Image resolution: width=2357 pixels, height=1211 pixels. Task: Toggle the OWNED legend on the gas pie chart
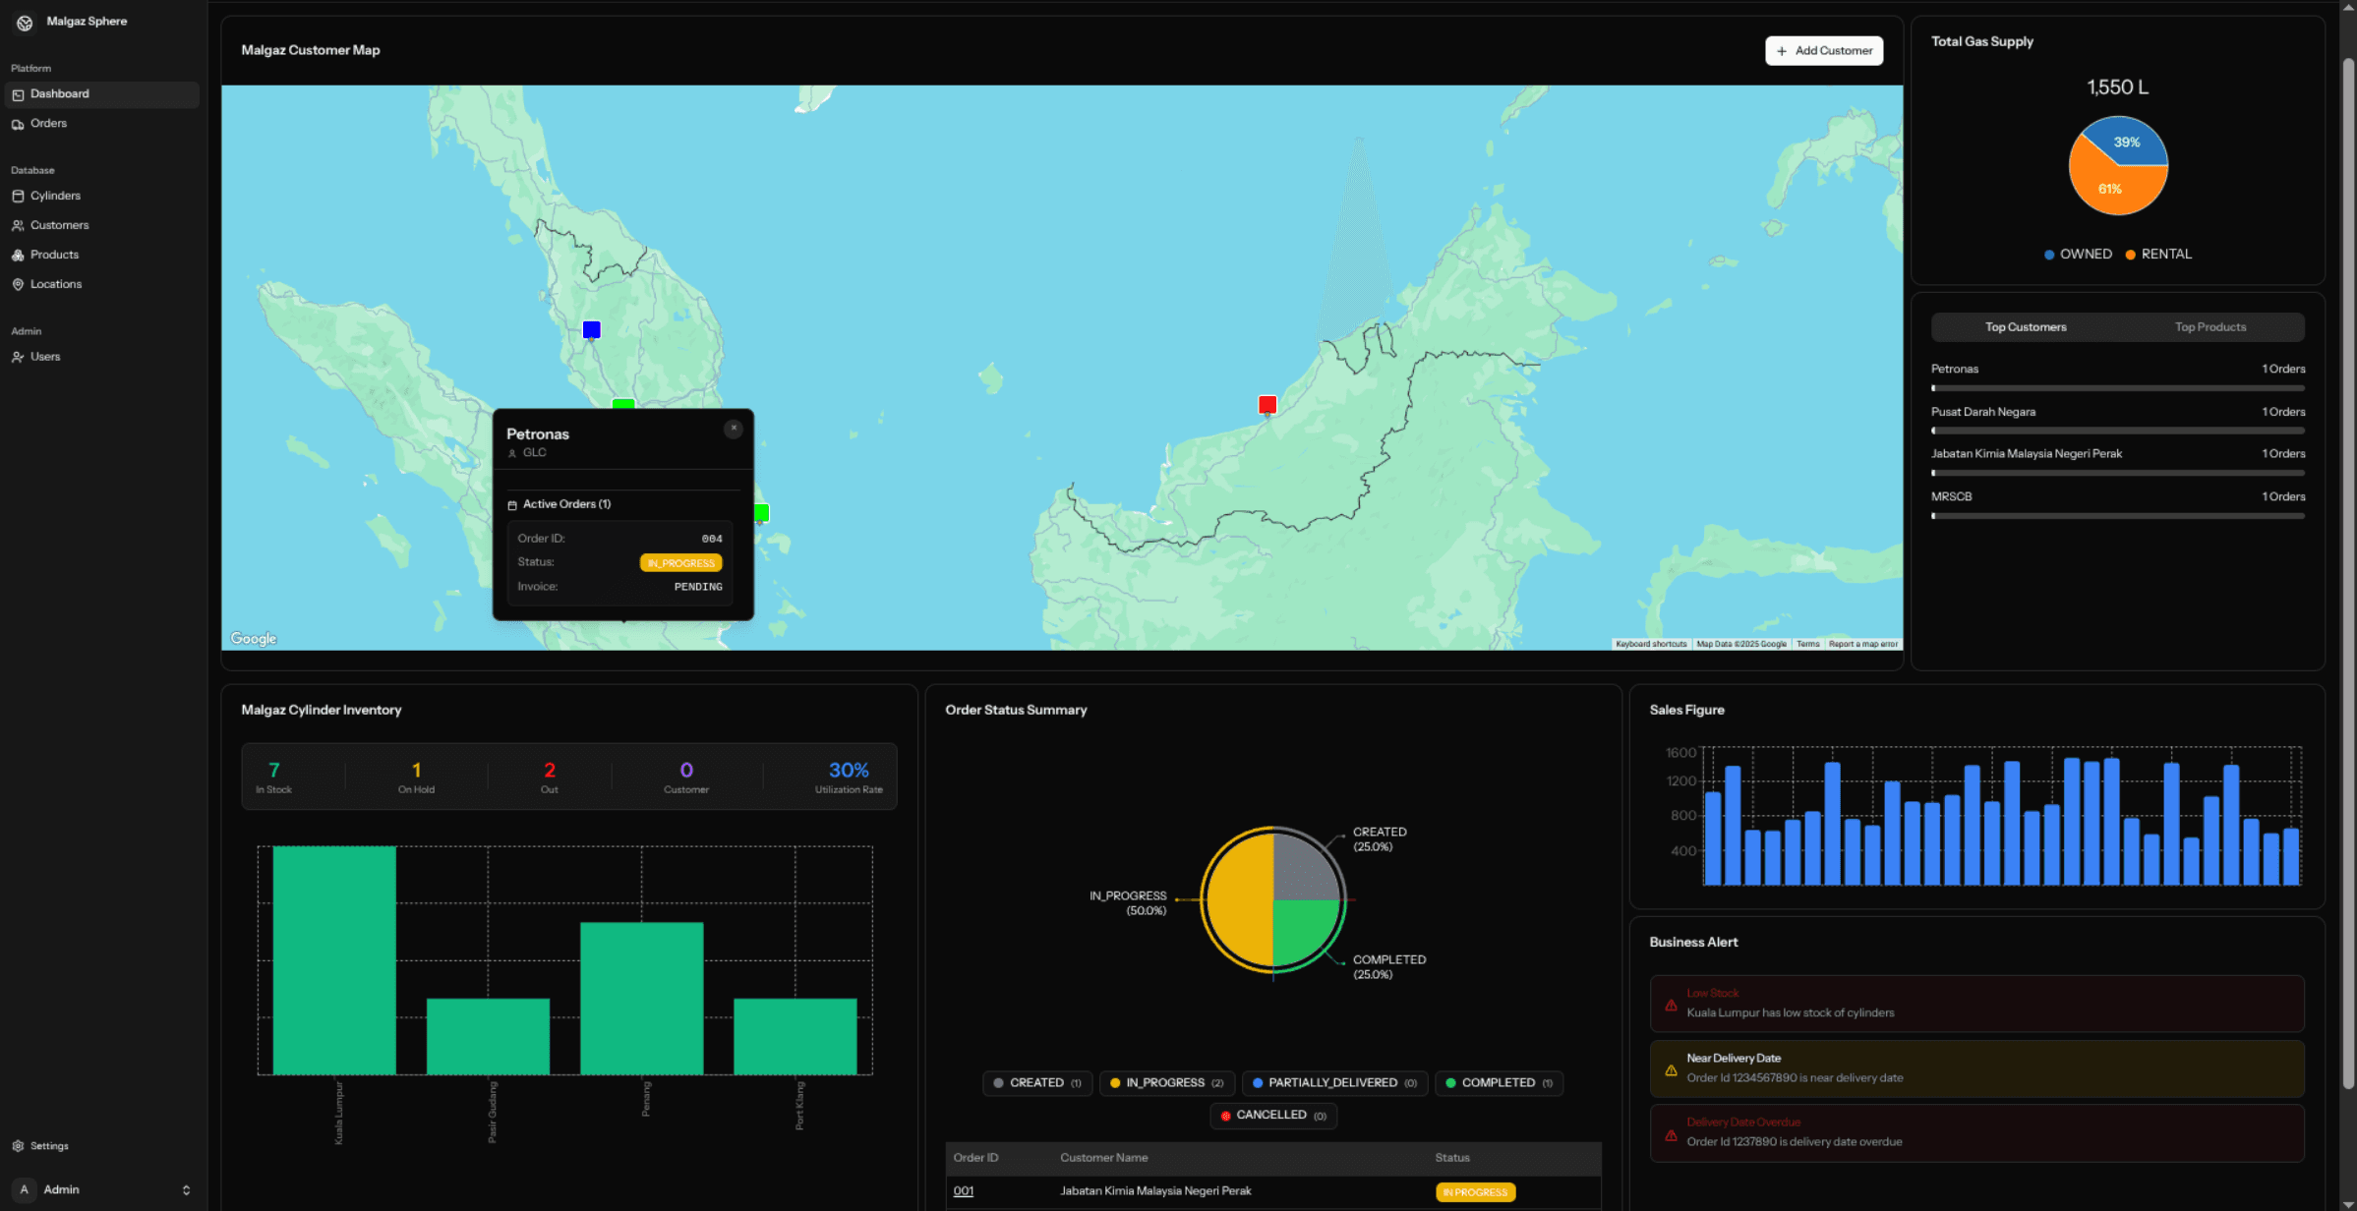click(2077, 254)
